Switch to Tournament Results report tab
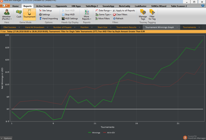206x140 pixels. coord(126,27)
